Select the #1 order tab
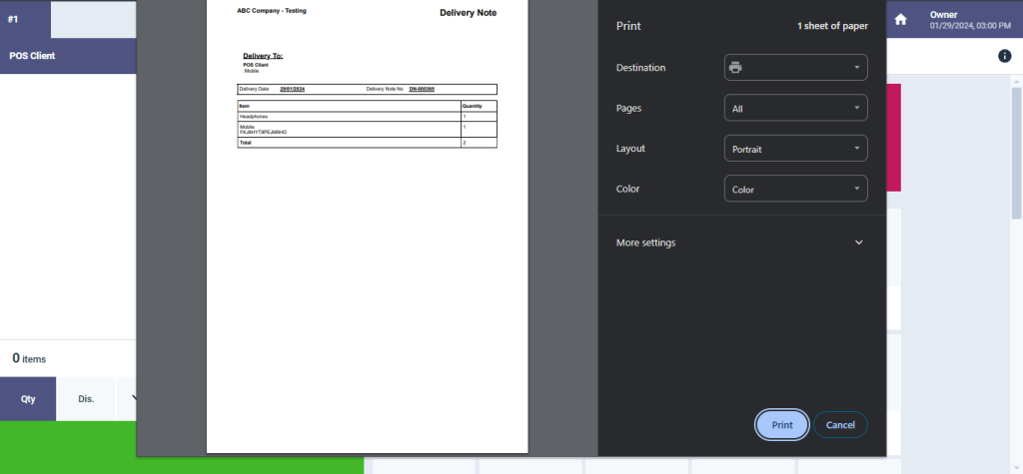Viewport: 1023px width, 474px height. point(25,19)
